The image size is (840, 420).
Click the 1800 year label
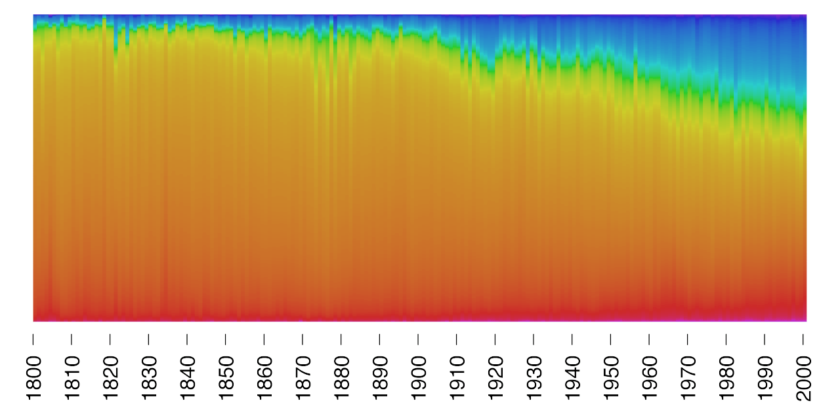pyautogui.click(x=33, y=377)
